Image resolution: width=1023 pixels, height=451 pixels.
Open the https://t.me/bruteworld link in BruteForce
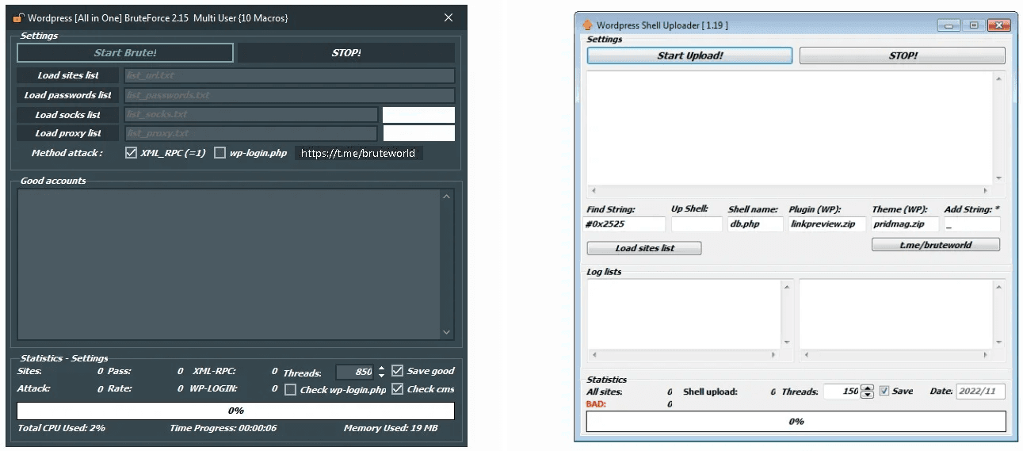359,153
